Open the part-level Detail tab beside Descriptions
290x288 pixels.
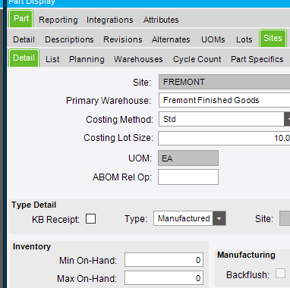24,39
